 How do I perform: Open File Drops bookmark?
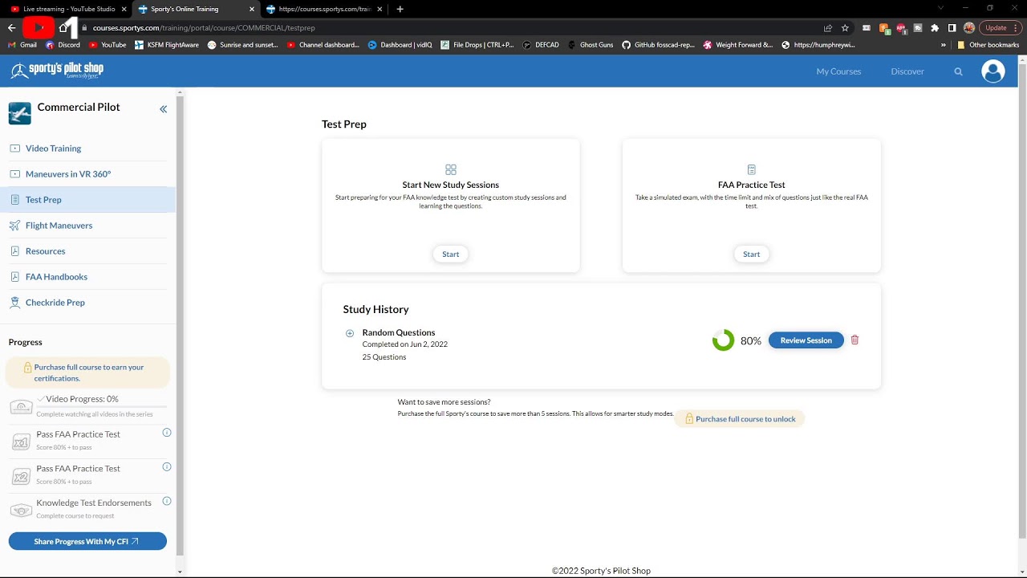(x=478, y=45)
